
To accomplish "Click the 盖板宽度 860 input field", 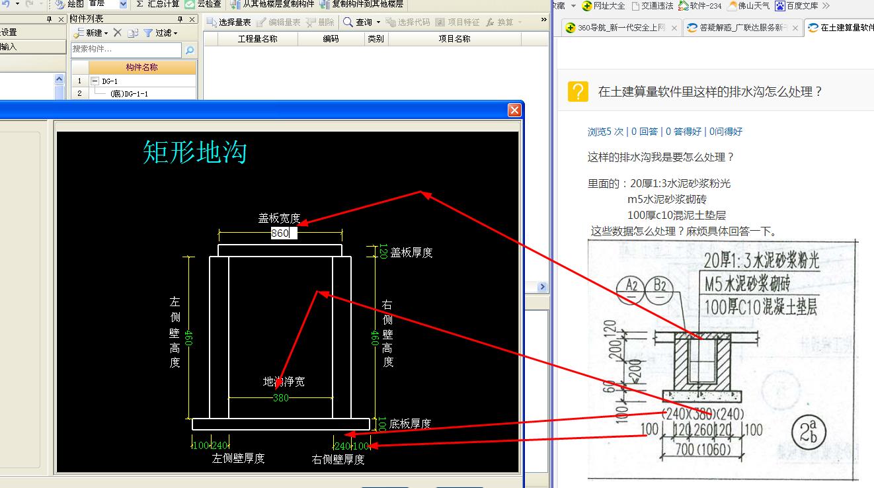I will click(x=284, y=233).
